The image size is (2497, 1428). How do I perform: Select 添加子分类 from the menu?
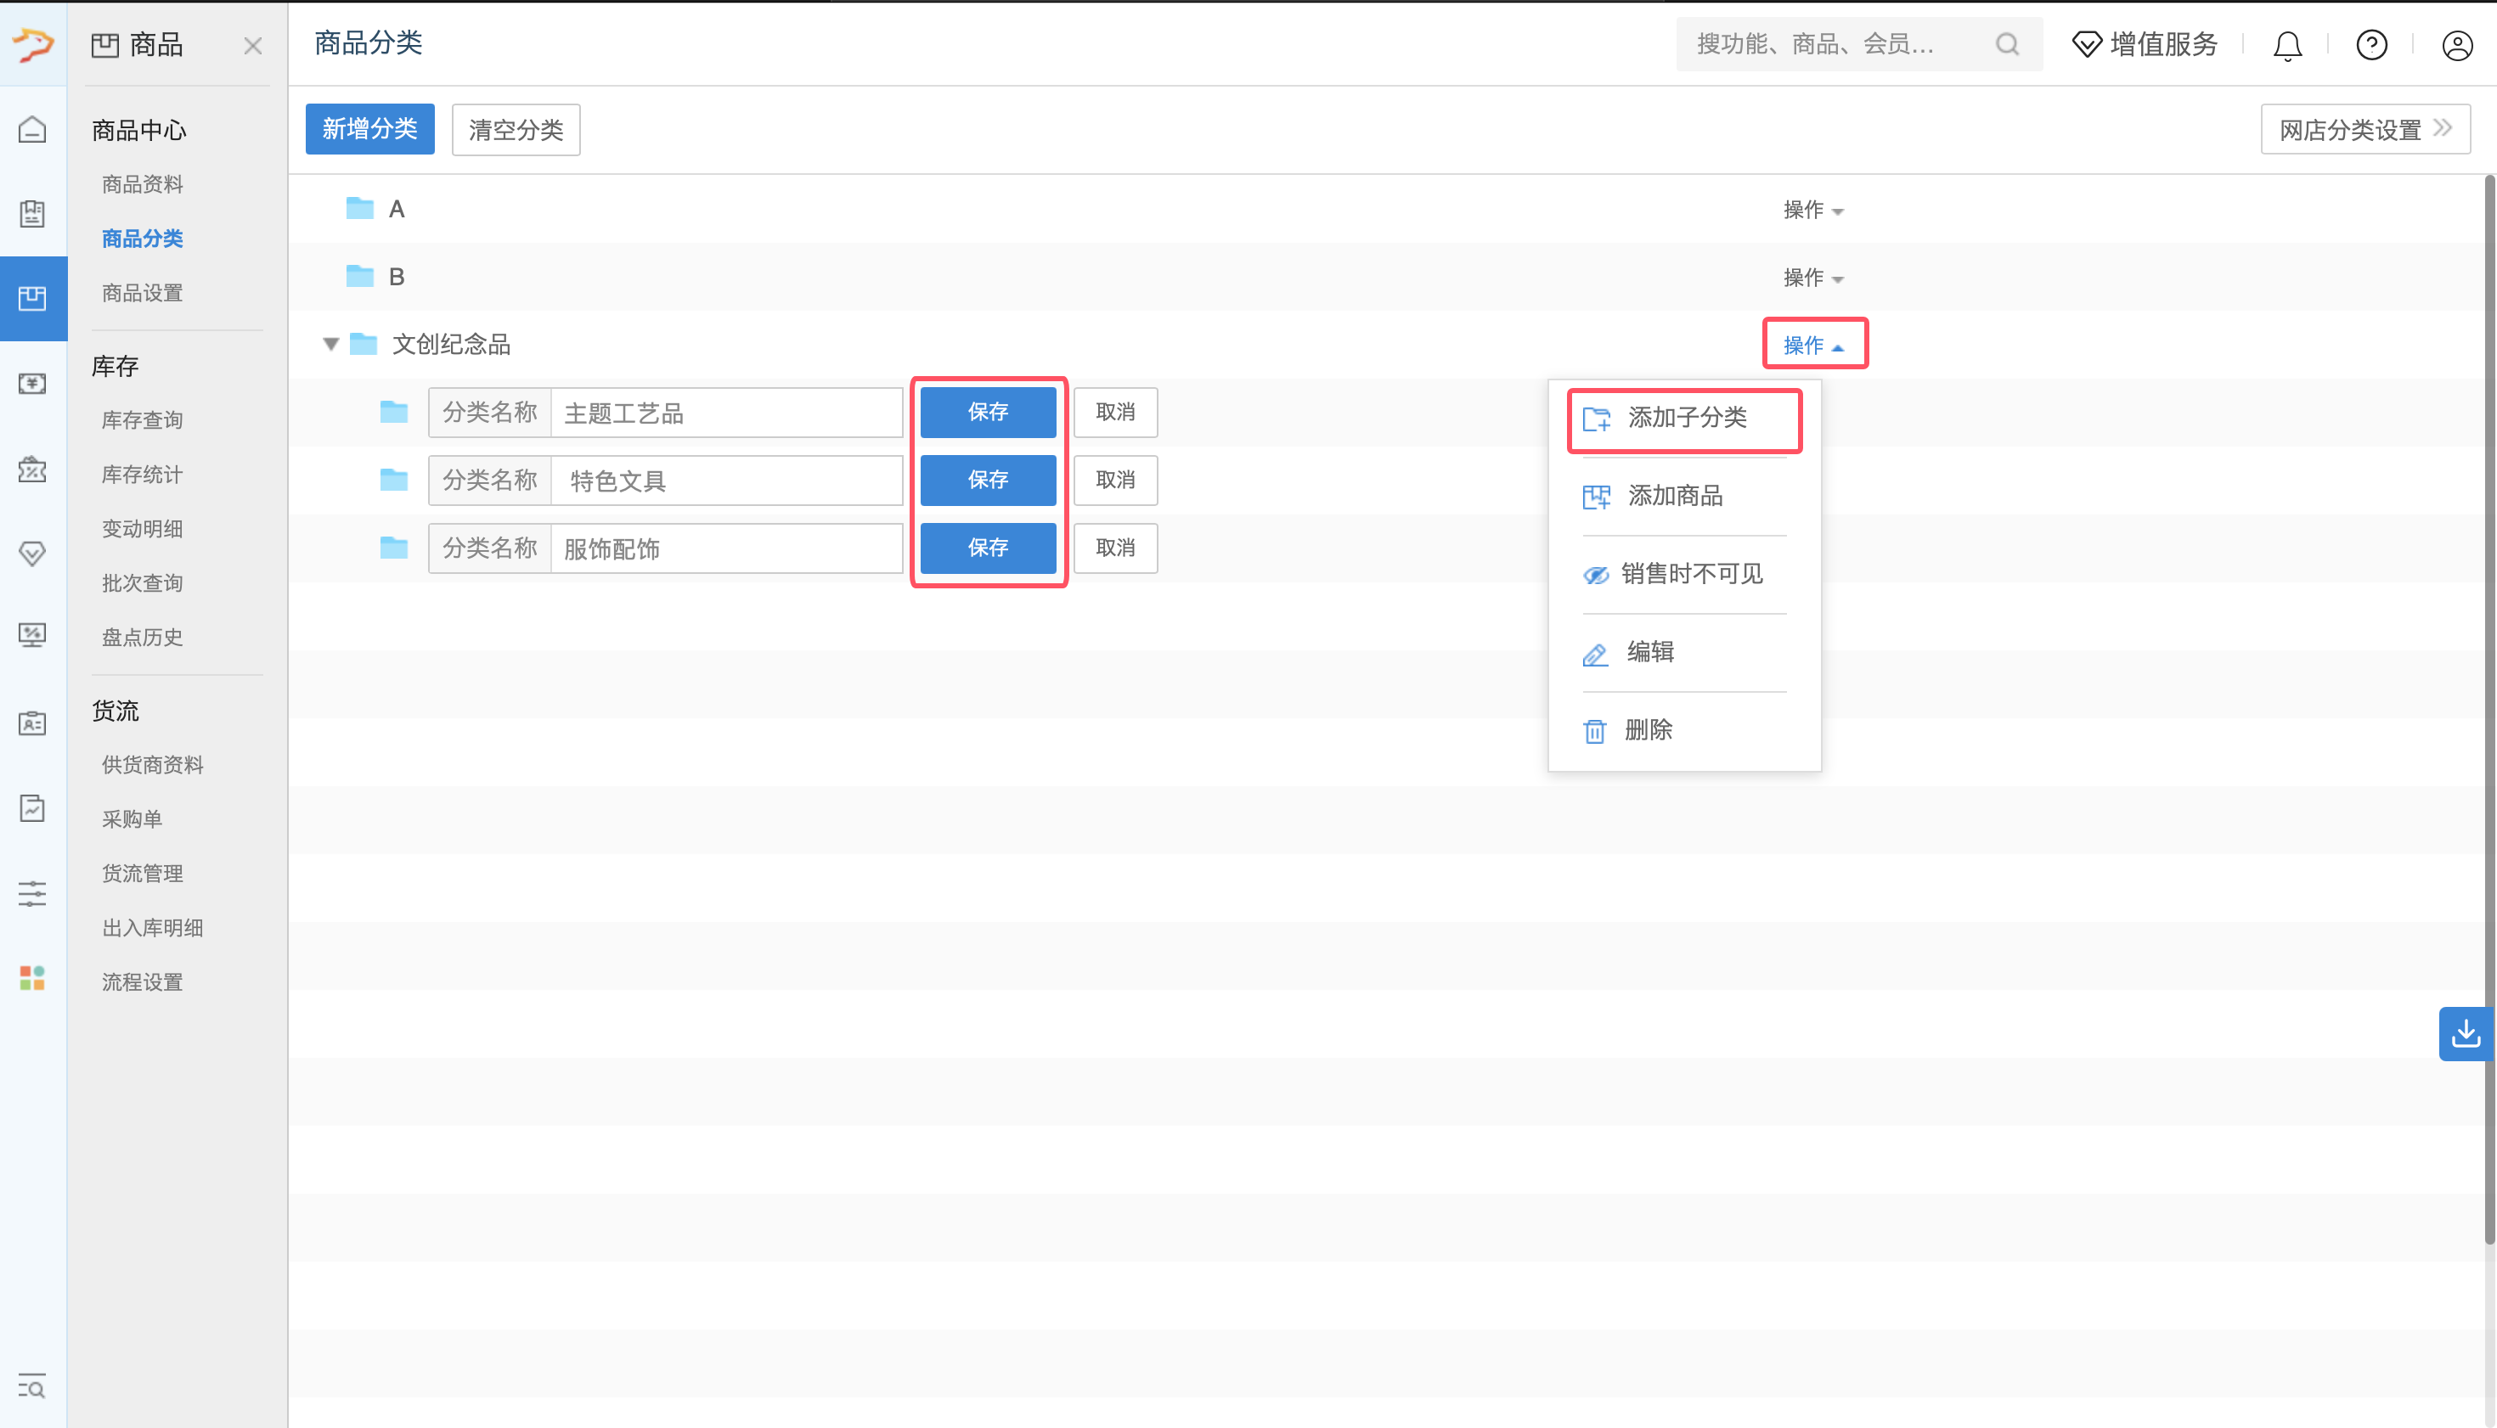(1686, 418)
